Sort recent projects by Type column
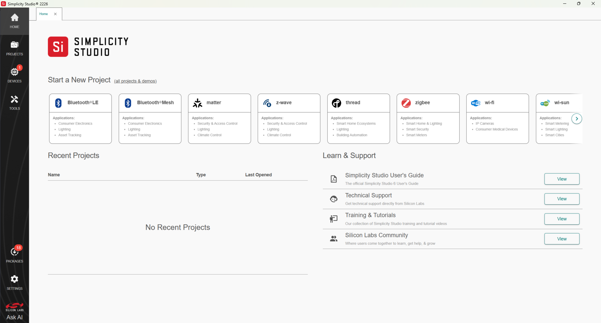The width and height of the screenshot is (601, 323). point(201,175)
